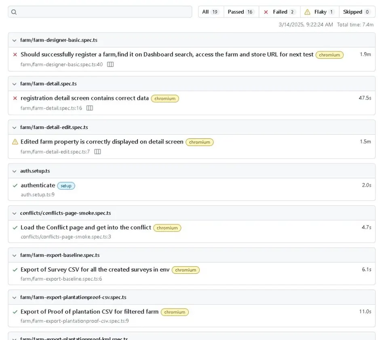Screen dimensions: 388x340
Task: Click red X icon in Failed filter
Action: click(x=266, y=12)
